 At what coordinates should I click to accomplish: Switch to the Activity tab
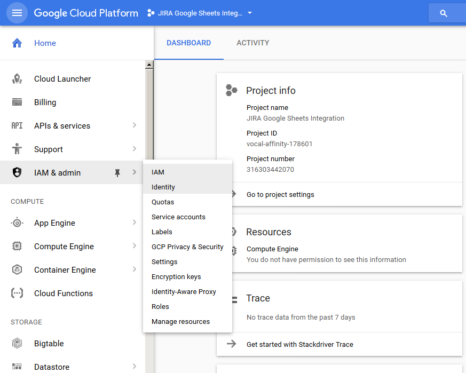(252, 43)
